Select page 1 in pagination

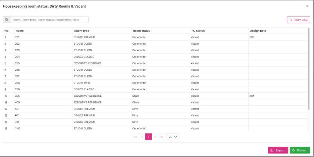[x=148, y=137]
